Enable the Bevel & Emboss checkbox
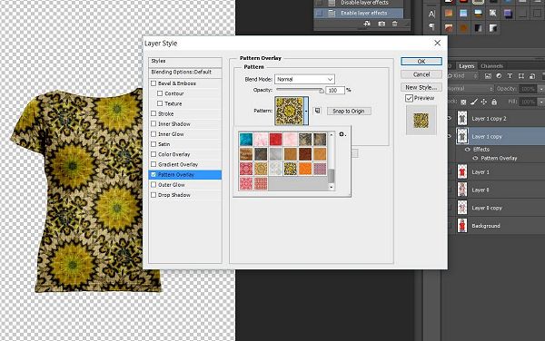Viewport: 545px width, 341px height. click(x=154, y=83)
